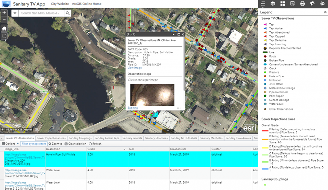Open the search source dropdown arrow

pyautogui.click(x=15, y=13)
